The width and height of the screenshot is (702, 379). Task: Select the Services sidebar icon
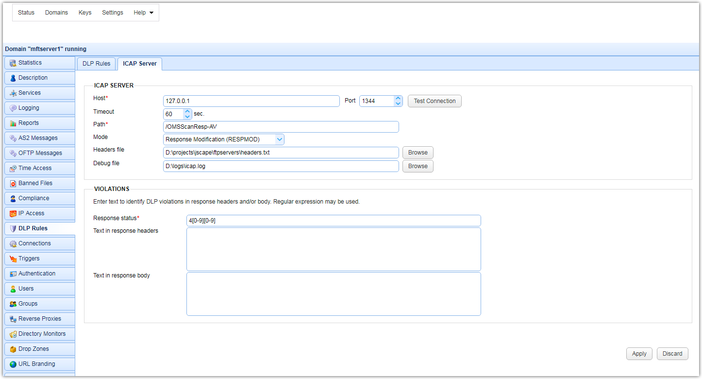[28, 93]
